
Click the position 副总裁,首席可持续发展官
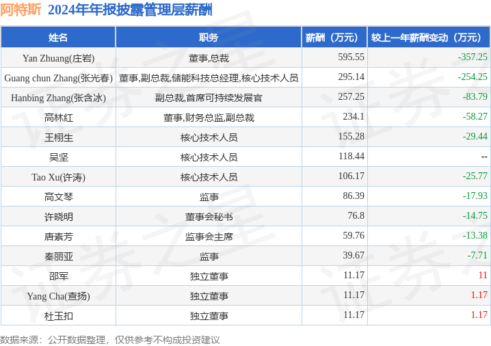point(209,98)
